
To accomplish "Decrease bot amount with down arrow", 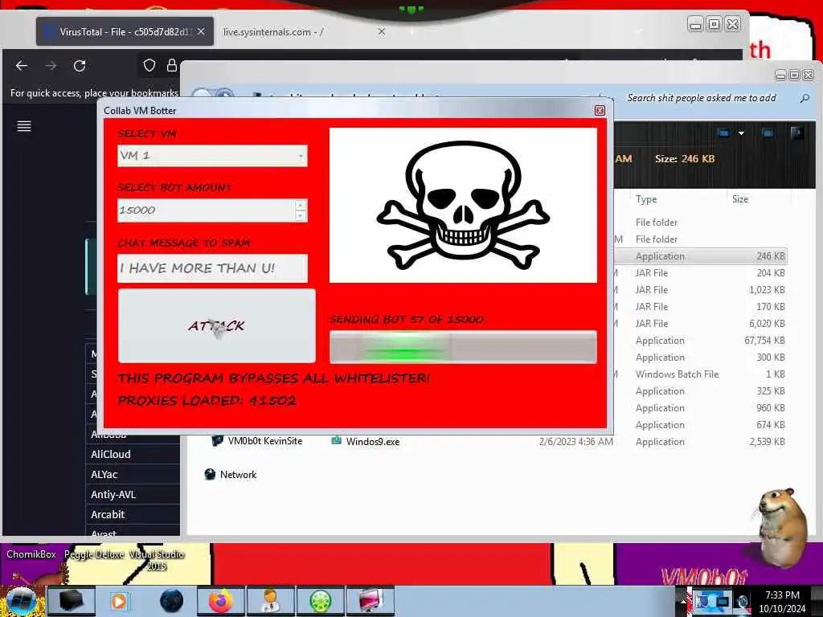I will click(x=301, y=215).
